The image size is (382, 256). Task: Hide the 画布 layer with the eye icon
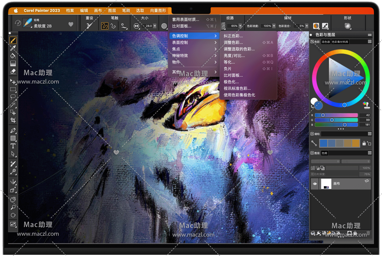pos(315,184)
